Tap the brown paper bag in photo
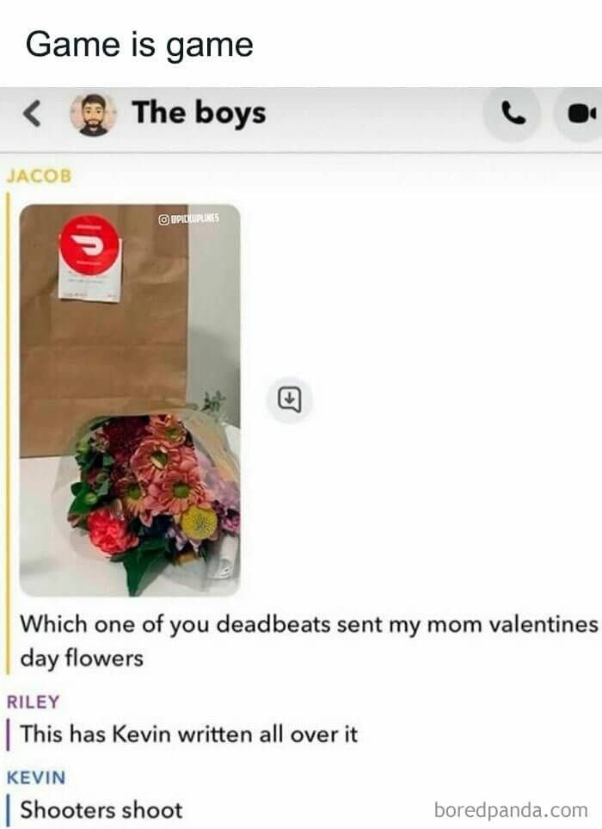The height and width of the screenshot is (829, 602). point(106,328)
